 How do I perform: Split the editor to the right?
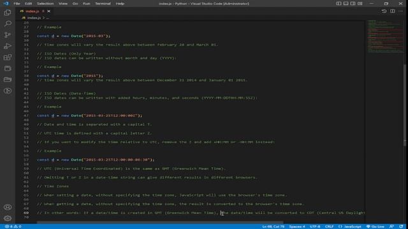[393, 11]
